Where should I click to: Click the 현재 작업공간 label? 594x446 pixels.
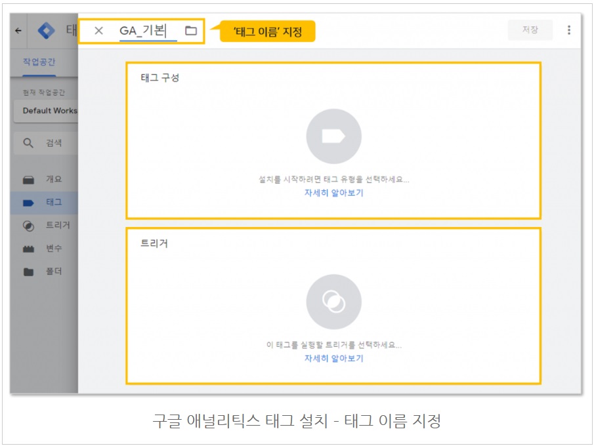point(44,92)
